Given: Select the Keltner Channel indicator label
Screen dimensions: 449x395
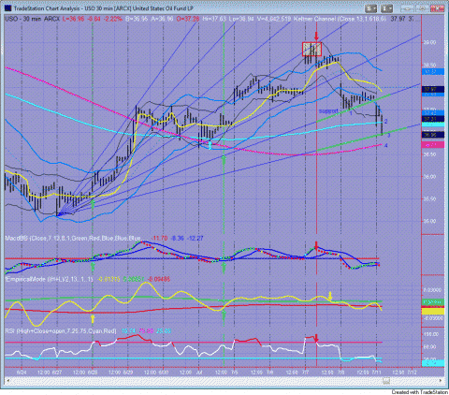Looking at the screenshot, I should tap(340, 19).
